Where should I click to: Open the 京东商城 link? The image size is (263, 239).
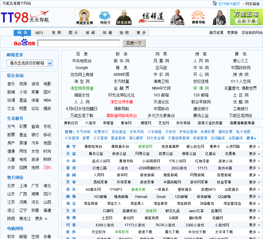[183, 123]
